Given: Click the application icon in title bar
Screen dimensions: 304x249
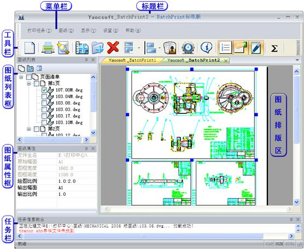Looking at the screenshot, I should point(21,18).
